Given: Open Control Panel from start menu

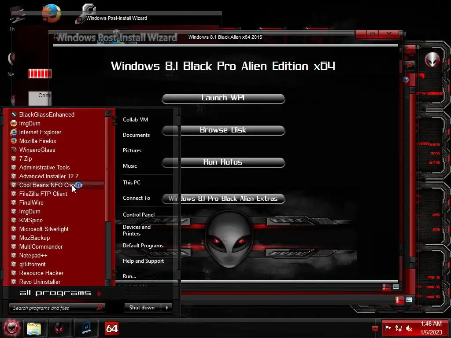Looking at the screenshot, I should [x=139, y=215].
